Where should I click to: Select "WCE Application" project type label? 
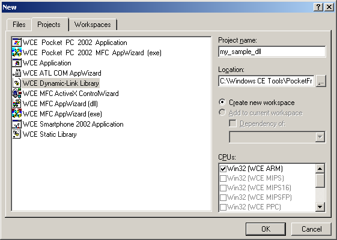click(x=47, y=63)
